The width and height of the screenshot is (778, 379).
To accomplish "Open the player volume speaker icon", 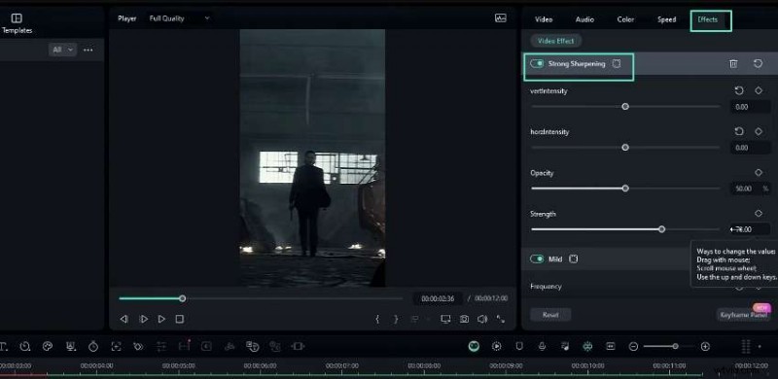I will [481, 319].
